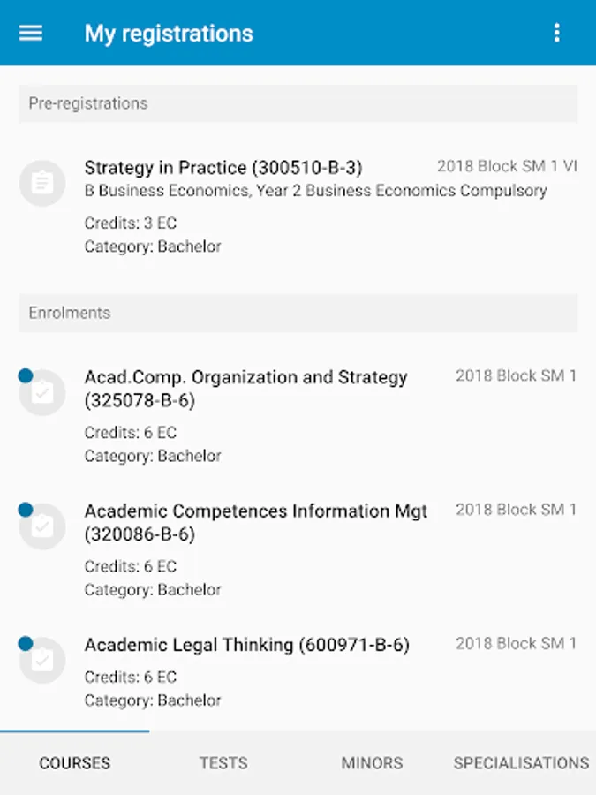Tap the Academic Legal Thinking clipboard icon

(42, 660)
